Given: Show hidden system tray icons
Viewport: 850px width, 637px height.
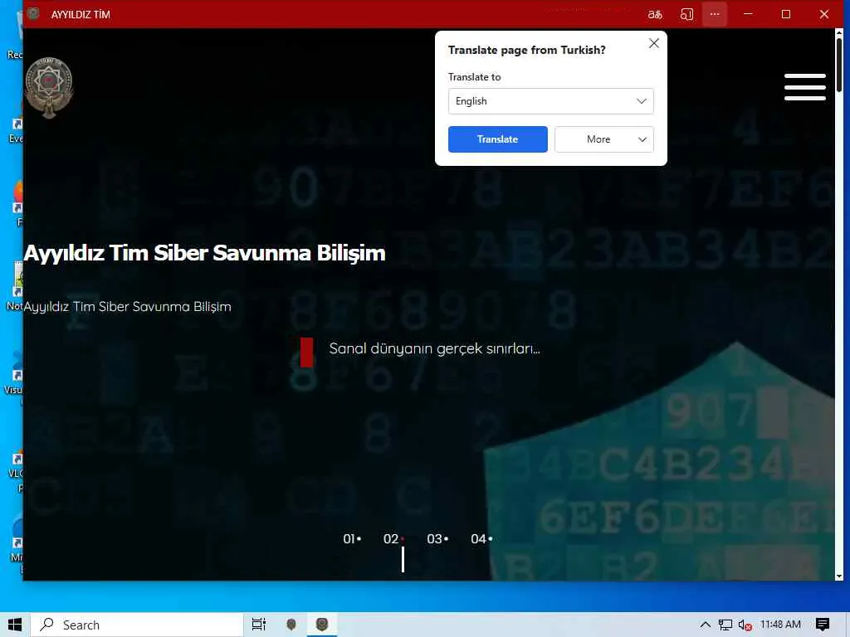Looking at the screenshot, I should [x=705, y=625].
